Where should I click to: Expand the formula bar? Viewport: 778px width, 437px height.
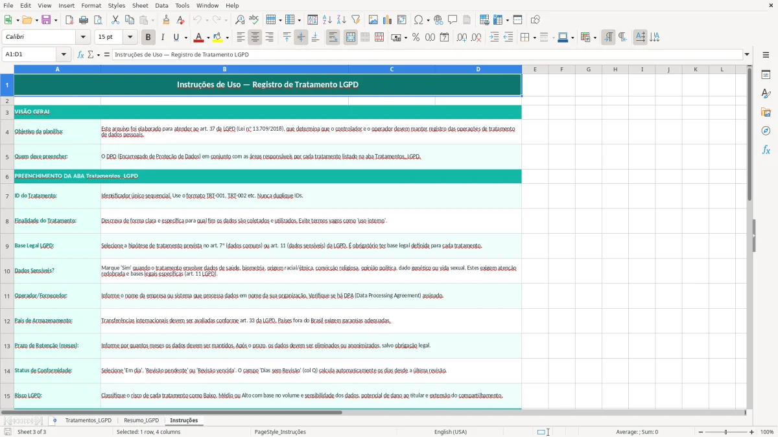tap(747, 54)
